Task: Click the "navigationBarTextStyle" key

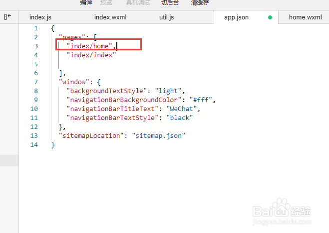Action: click(x=112, y=118)
